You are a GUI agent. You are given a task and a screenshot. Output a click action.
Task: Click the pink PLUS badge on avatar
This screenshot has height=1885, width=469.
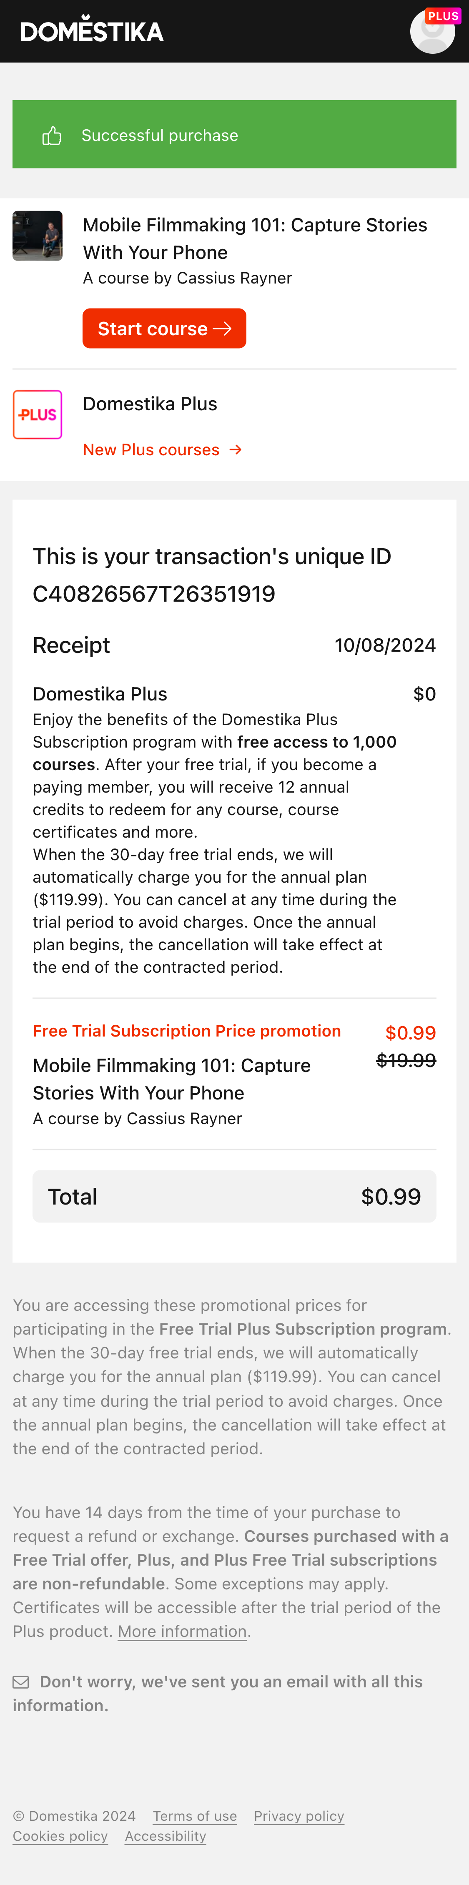[x=443, y=16]
